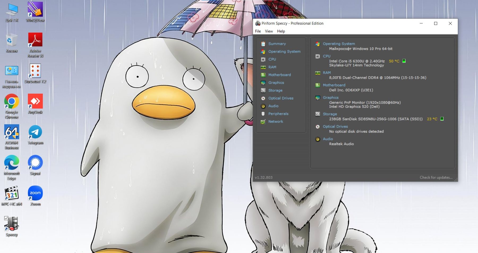The height and width of the screenshot is (253, 478).
Task: Click the Dell Inc. 0D6XXP motherboard text
Action: coord(351,90)
